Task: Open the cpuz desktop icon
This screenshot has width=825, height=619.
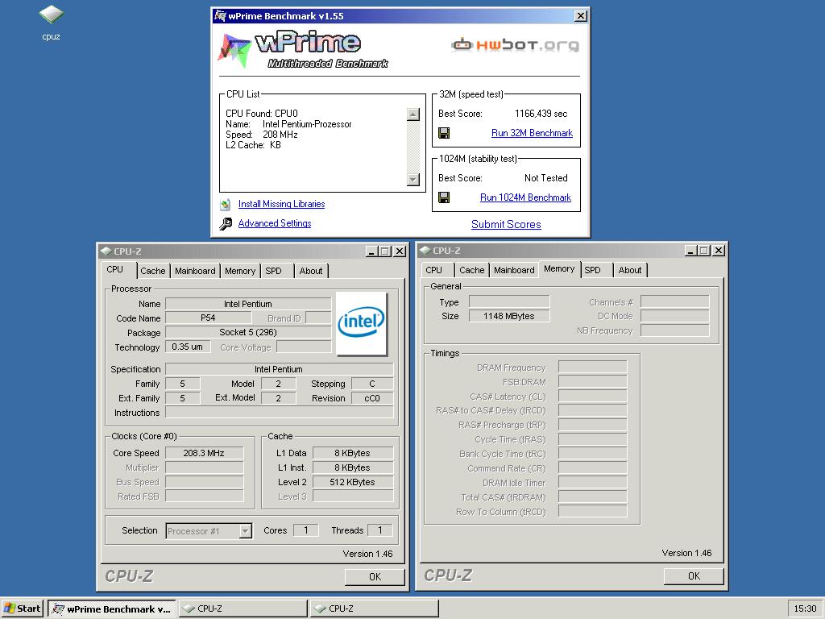Action: click(51, 22)
